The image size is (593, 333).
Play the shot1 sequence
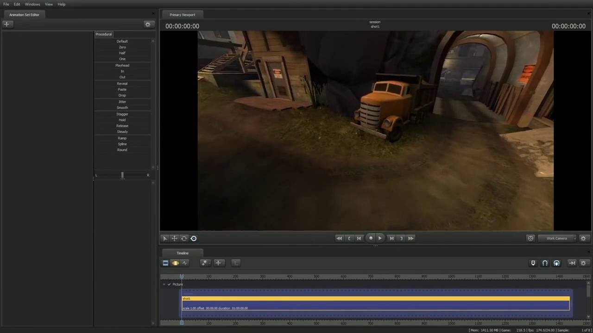[380, 238]
